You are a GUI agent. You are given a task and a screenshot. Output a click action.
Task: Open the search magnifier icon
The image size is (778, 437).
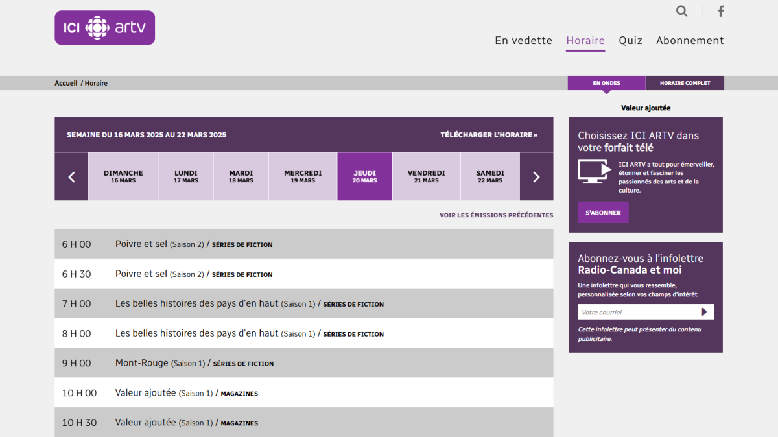coord(681,11)
